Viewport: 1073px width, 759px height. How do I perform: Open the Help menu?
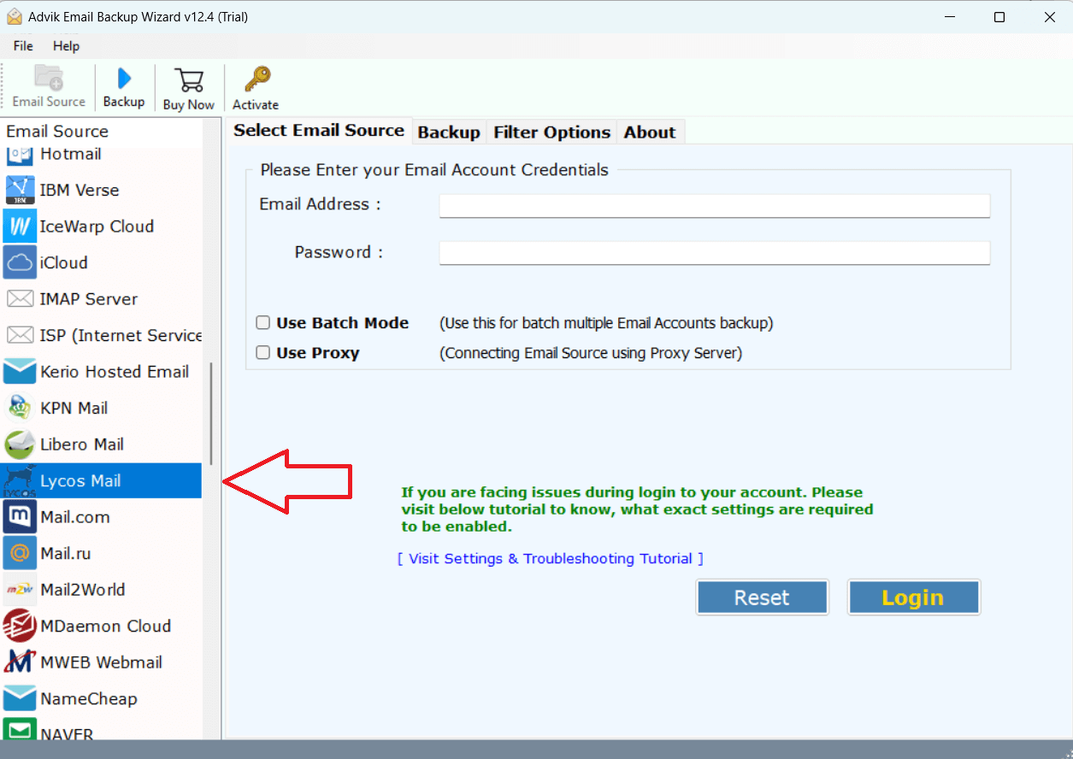pyautogui.click(x=66, y=46)
